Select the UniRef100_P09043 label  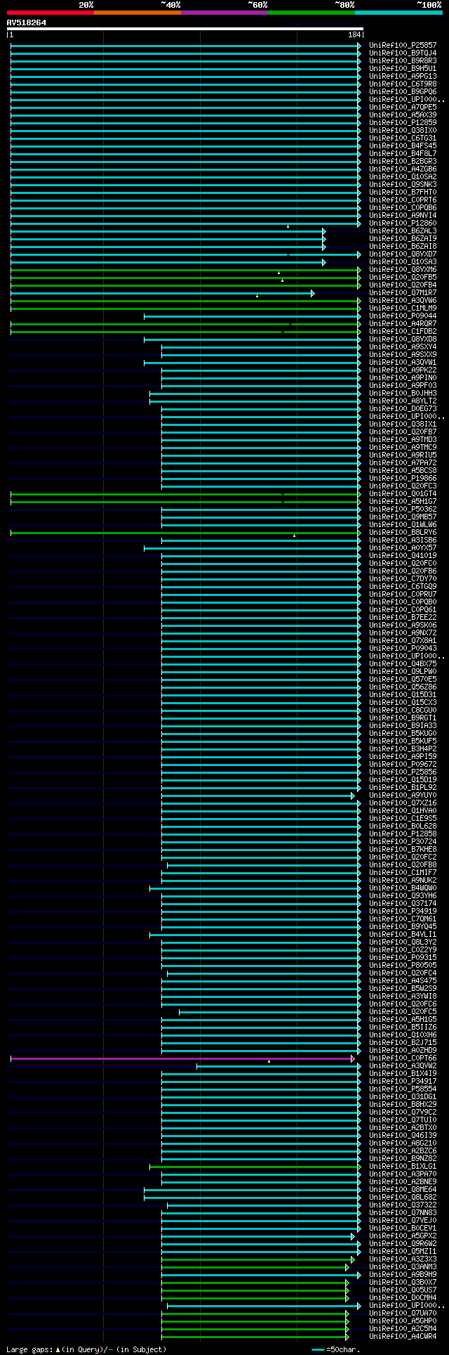[x=403, y=649]
